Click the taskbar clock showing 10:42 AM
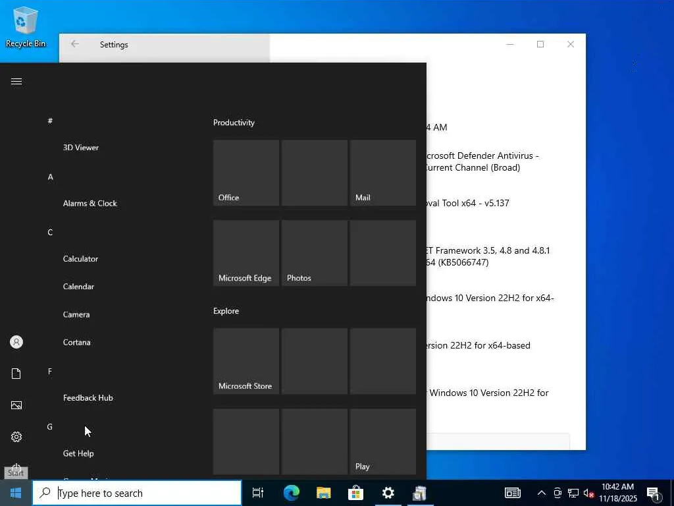This screenshot has height=506, width=674. pos(617,493)
